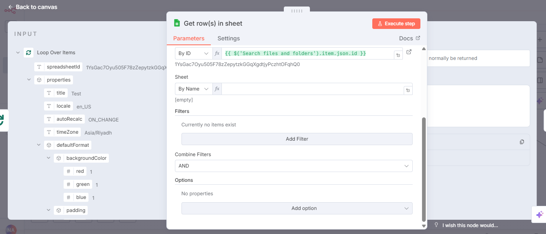Click into the empty Sheet name field

click(x=312, y=89)
